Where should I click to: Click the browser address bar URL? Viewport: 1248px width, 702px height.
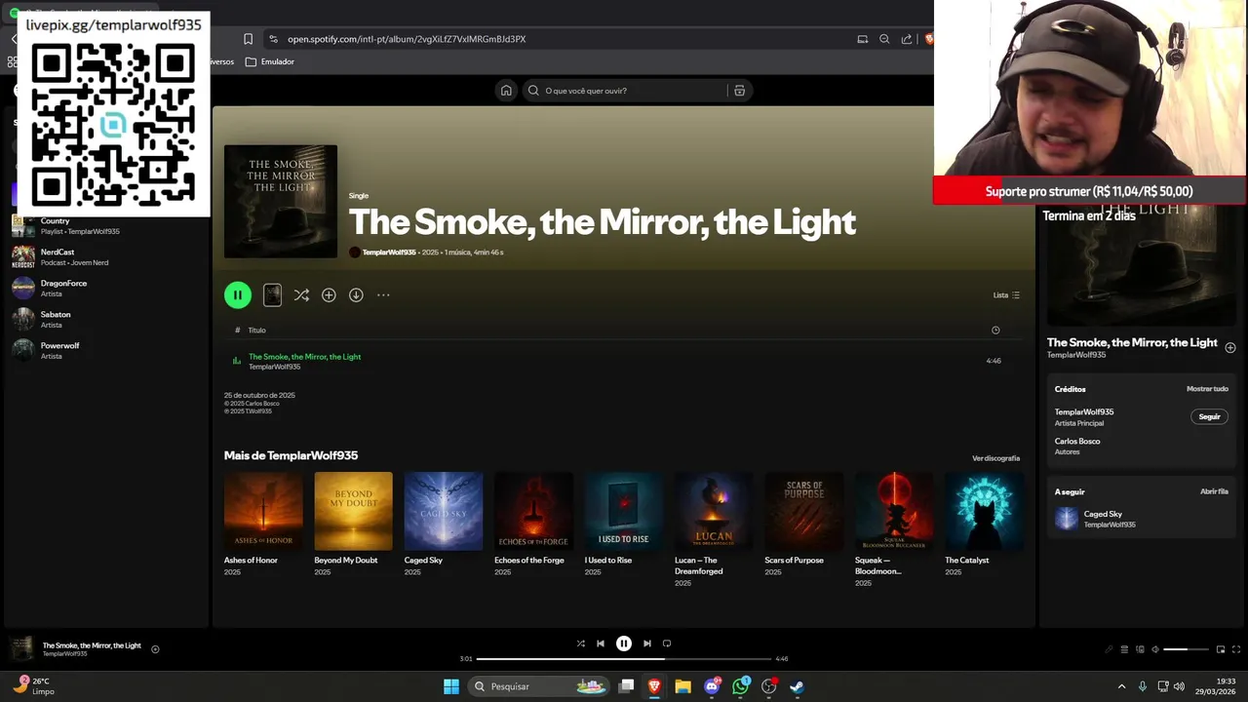click(407, 39)
